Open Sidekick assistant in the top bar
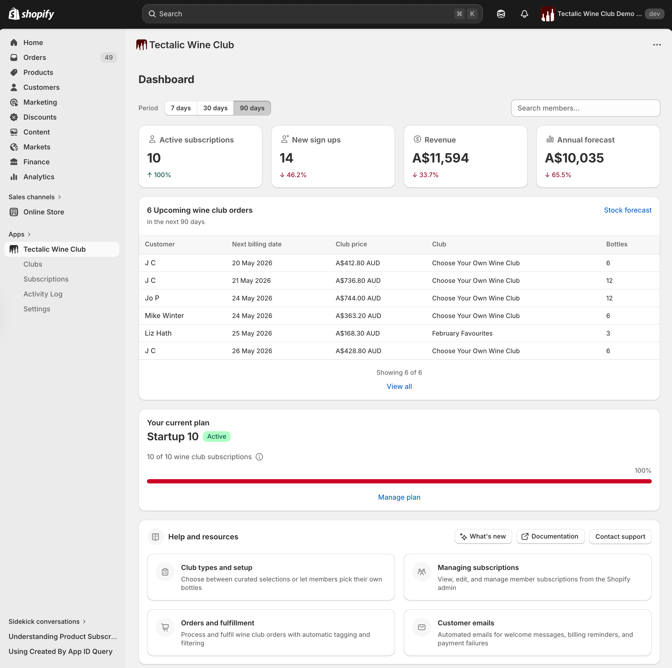Viewport: 672px width, 668px height. 501,14
